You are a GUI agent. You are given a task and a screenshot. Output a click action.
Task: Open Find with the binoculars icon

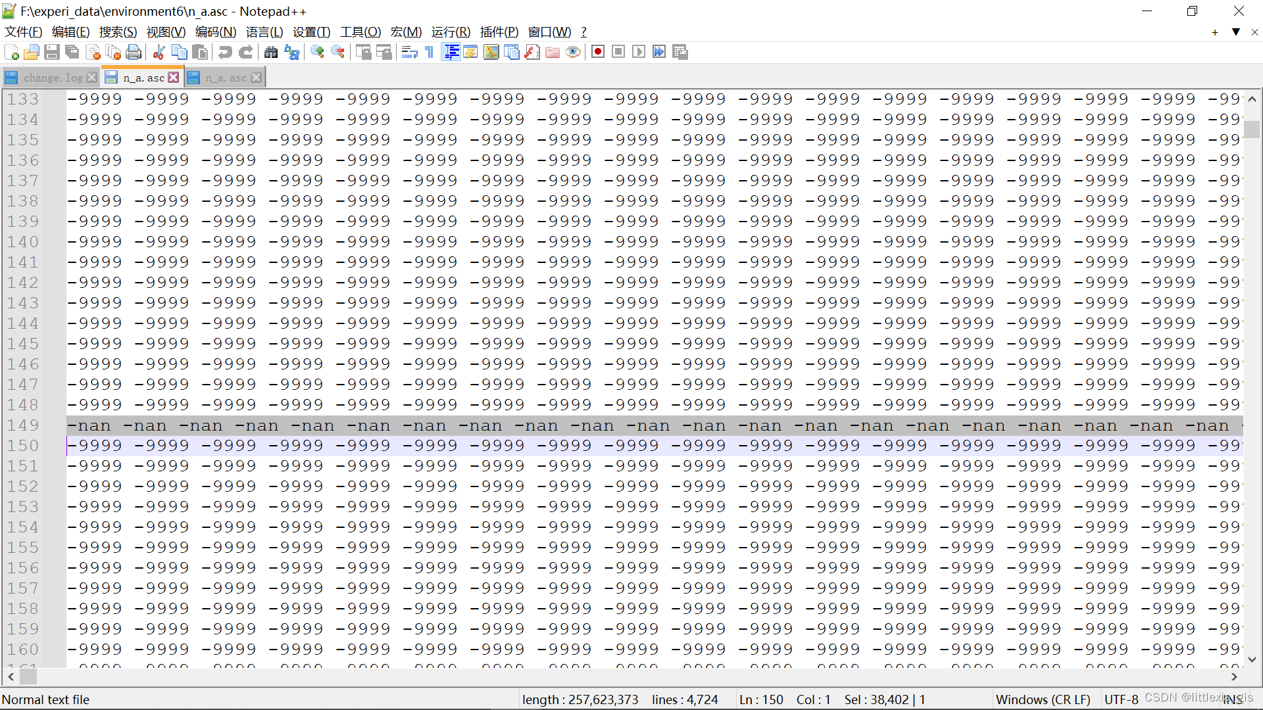point(271,52)
